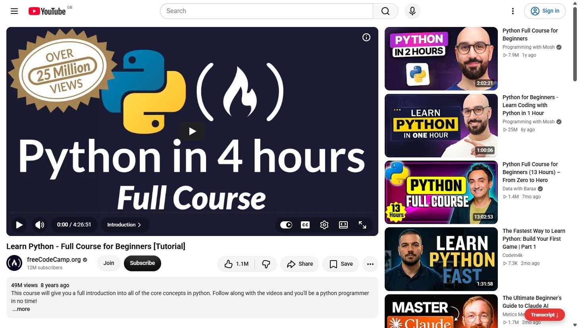Open Learn Python in One Hour thumbnail
Image resolution: width=578 pixels, height=328 pixels.
point(441,126)
